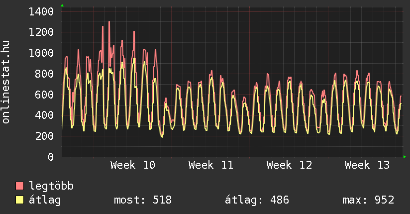Select the Week 11 axis label
This screenshot has width=410, height=214.
(x=211, y=165)
